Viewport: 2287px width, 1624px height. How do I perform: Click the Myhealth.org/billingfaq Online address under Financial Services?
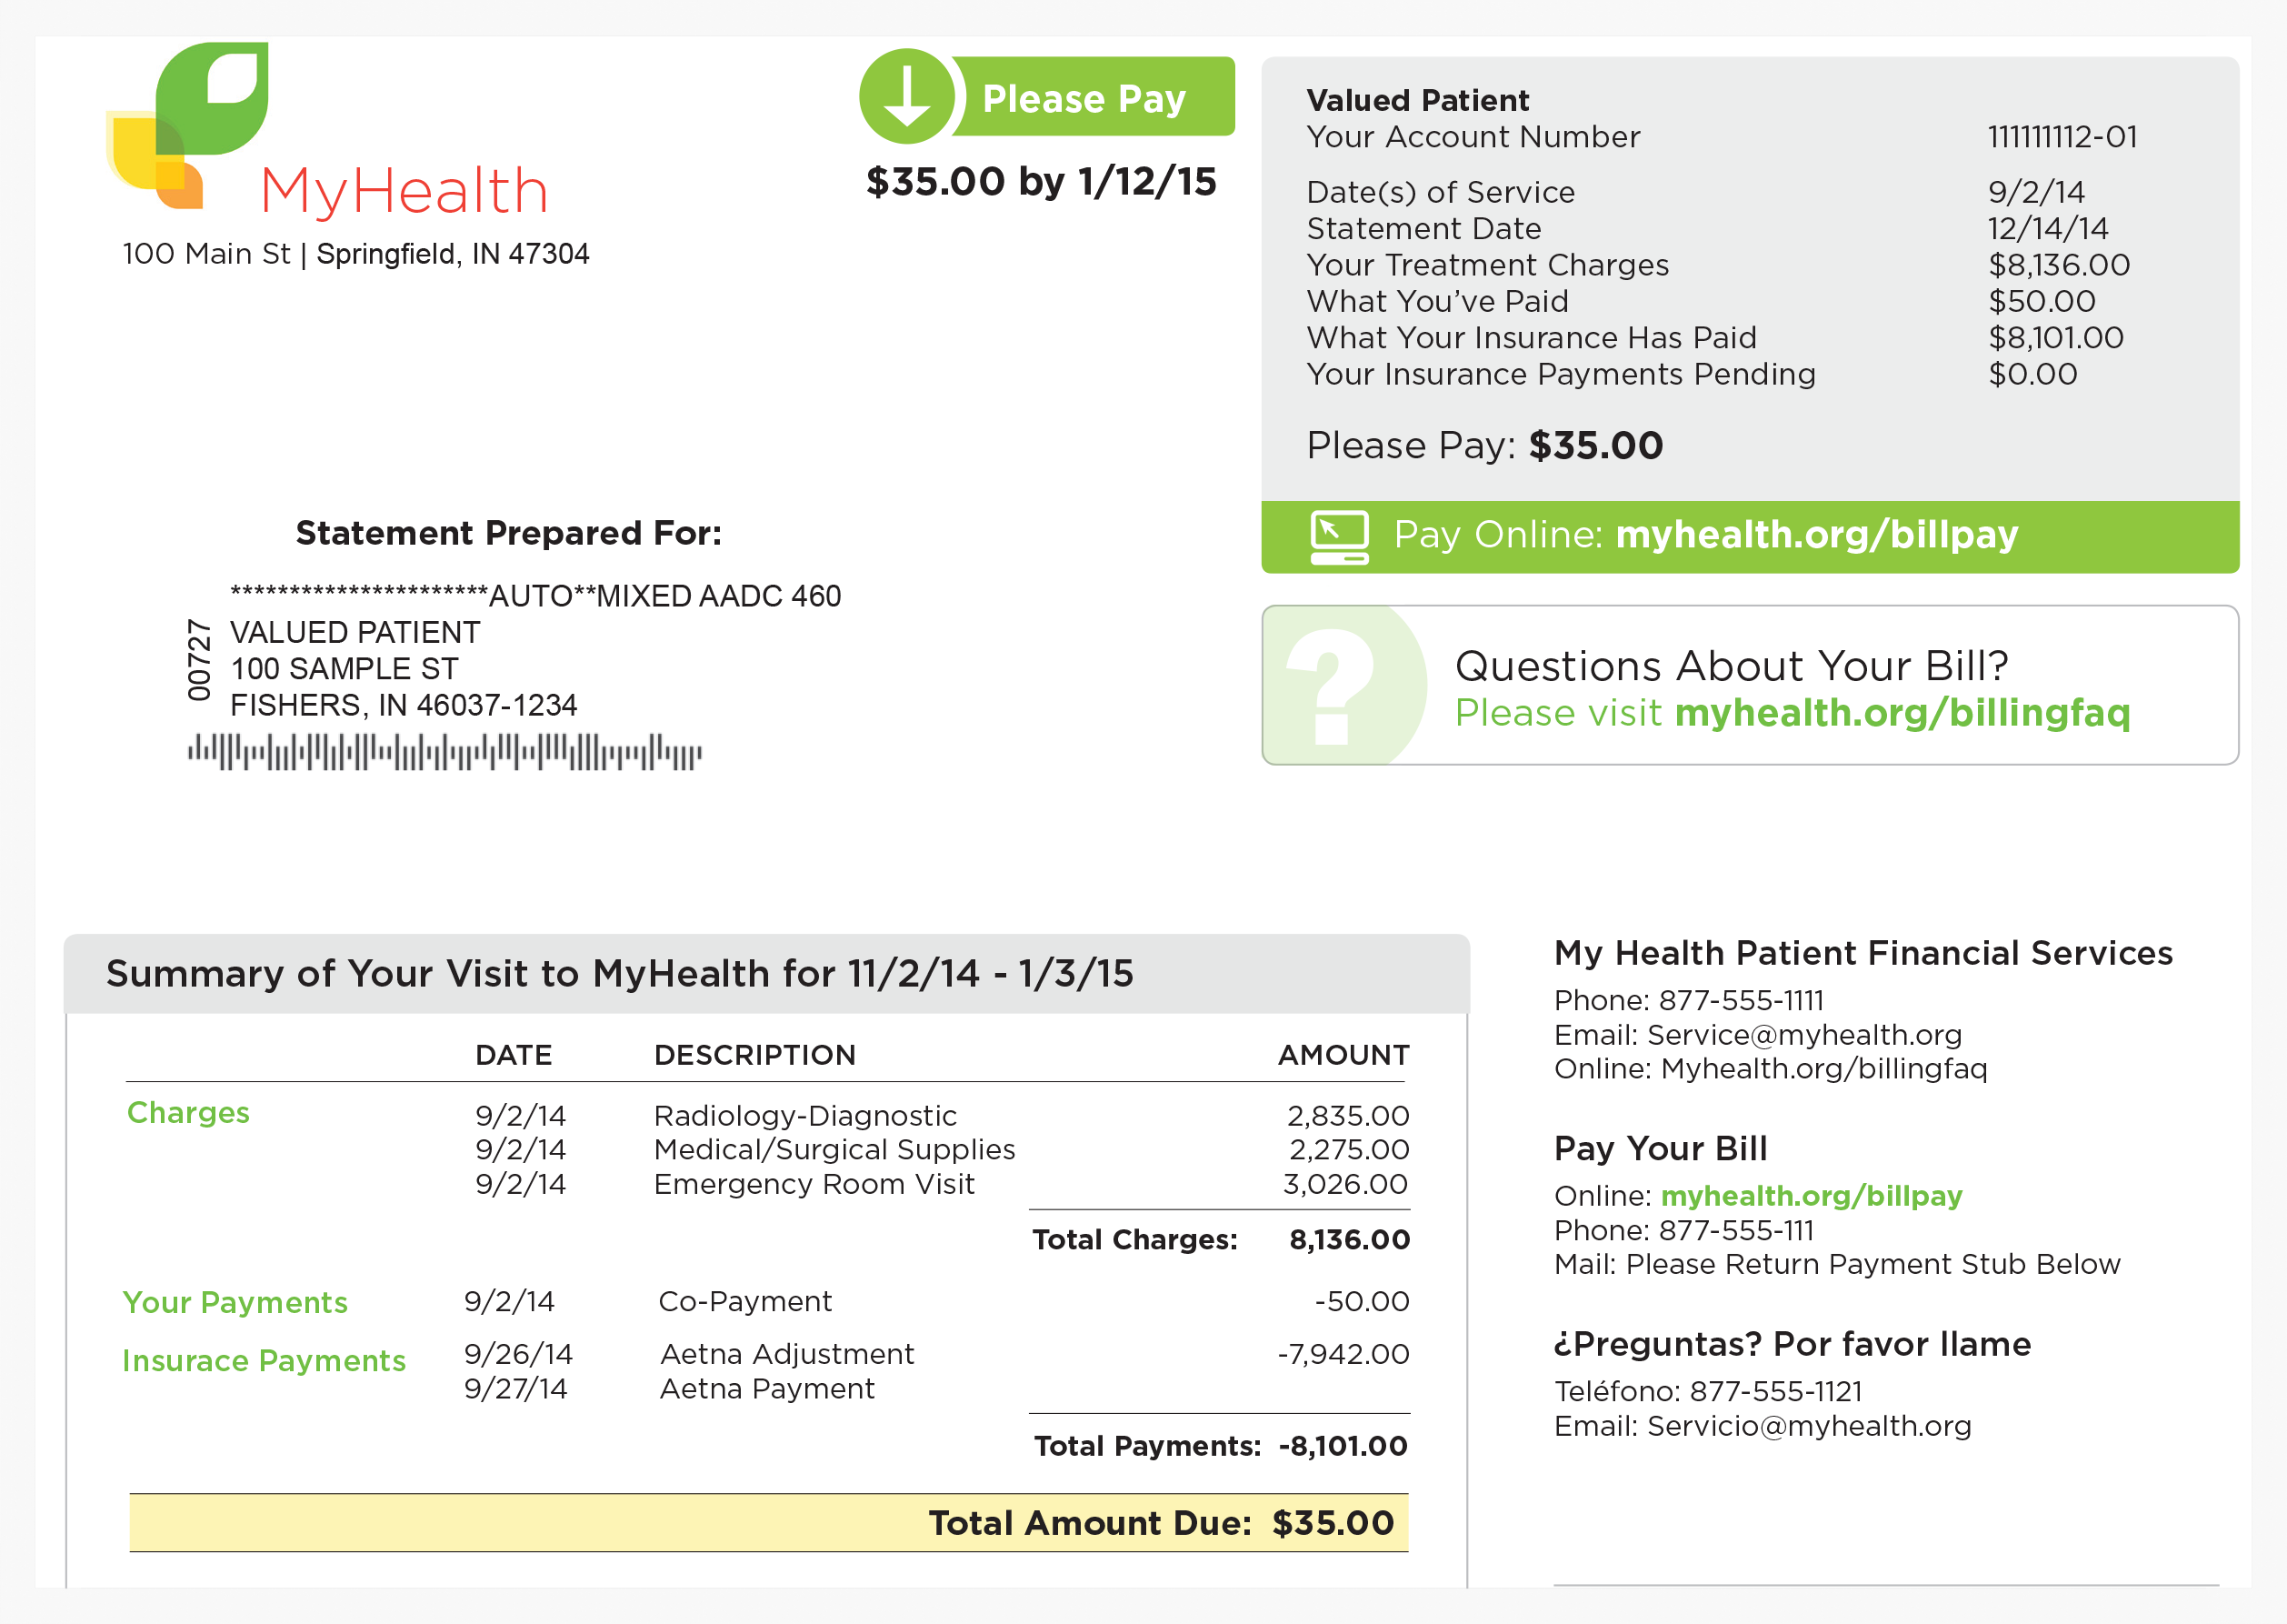point(1823,1069)
